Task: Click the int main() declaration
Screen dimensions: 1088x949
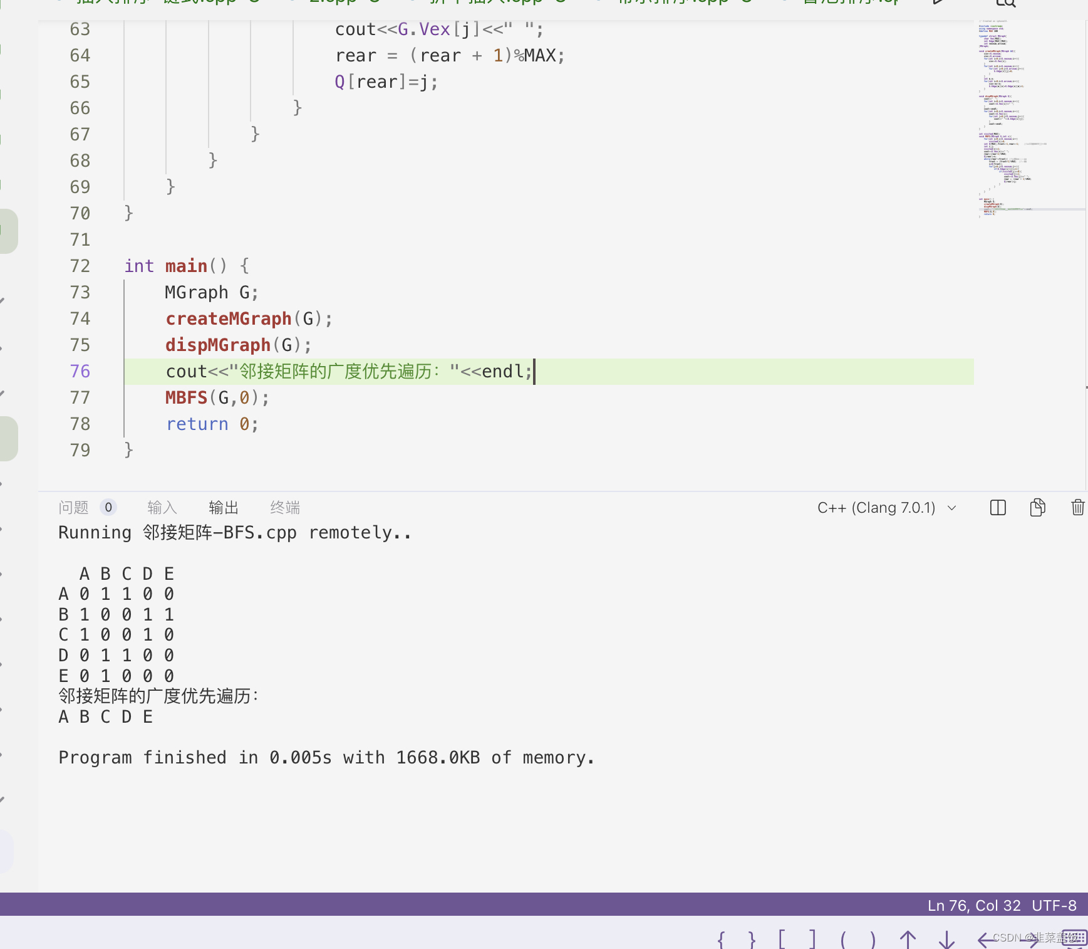Action: (187, 266)
